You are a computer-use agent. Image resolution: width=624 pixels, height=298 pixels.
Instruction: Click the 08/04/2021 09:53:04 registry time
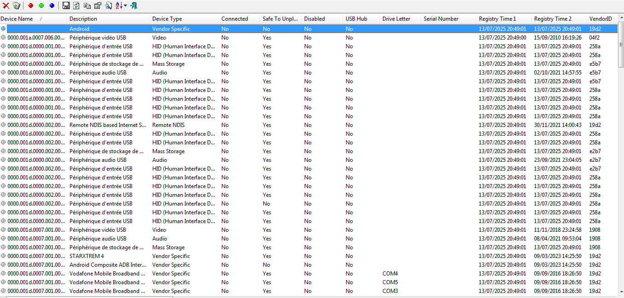click(x=558, y=239)
